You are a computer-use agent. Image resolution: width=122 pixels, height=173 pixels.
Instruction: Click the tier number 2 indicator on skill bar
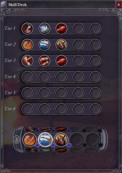pyautogui.click(x=16, y=140)
